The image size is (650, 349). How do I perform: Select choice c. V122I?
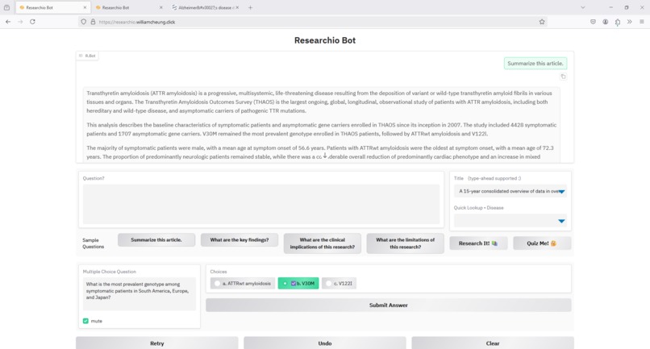point(339,284)
